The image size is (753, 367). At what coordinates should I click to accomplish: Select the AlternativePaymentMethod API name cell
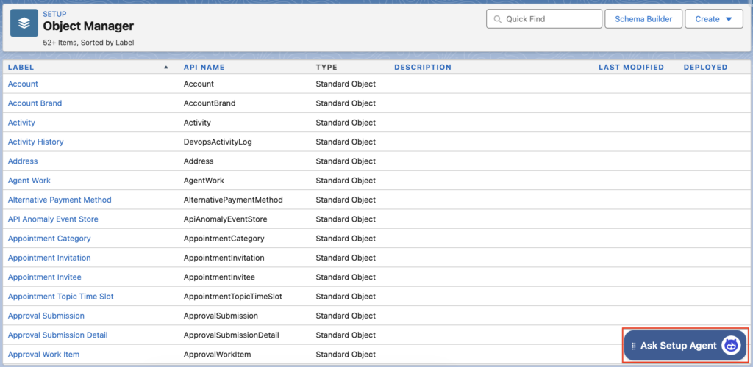(x=233, y=200)
